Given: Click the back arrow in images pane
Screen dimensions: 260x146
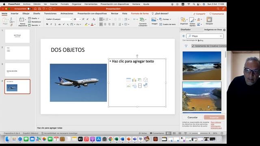Looking at the screenshot, I should (184, 36).
